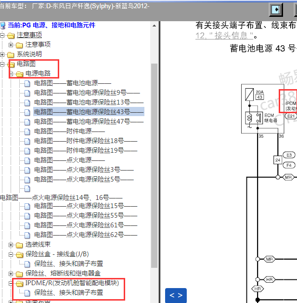
Task: Open 电路图——蓄电池电源—— document
Action: click(x=73, y=83)
